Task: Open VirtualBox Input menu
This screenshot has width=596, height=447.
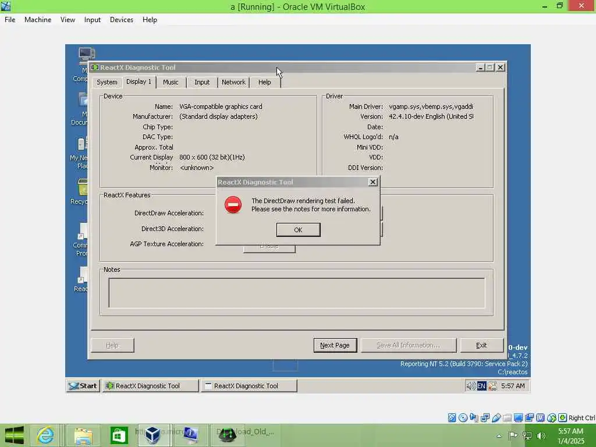Action: pyautogui.click(x=93, y=20)
